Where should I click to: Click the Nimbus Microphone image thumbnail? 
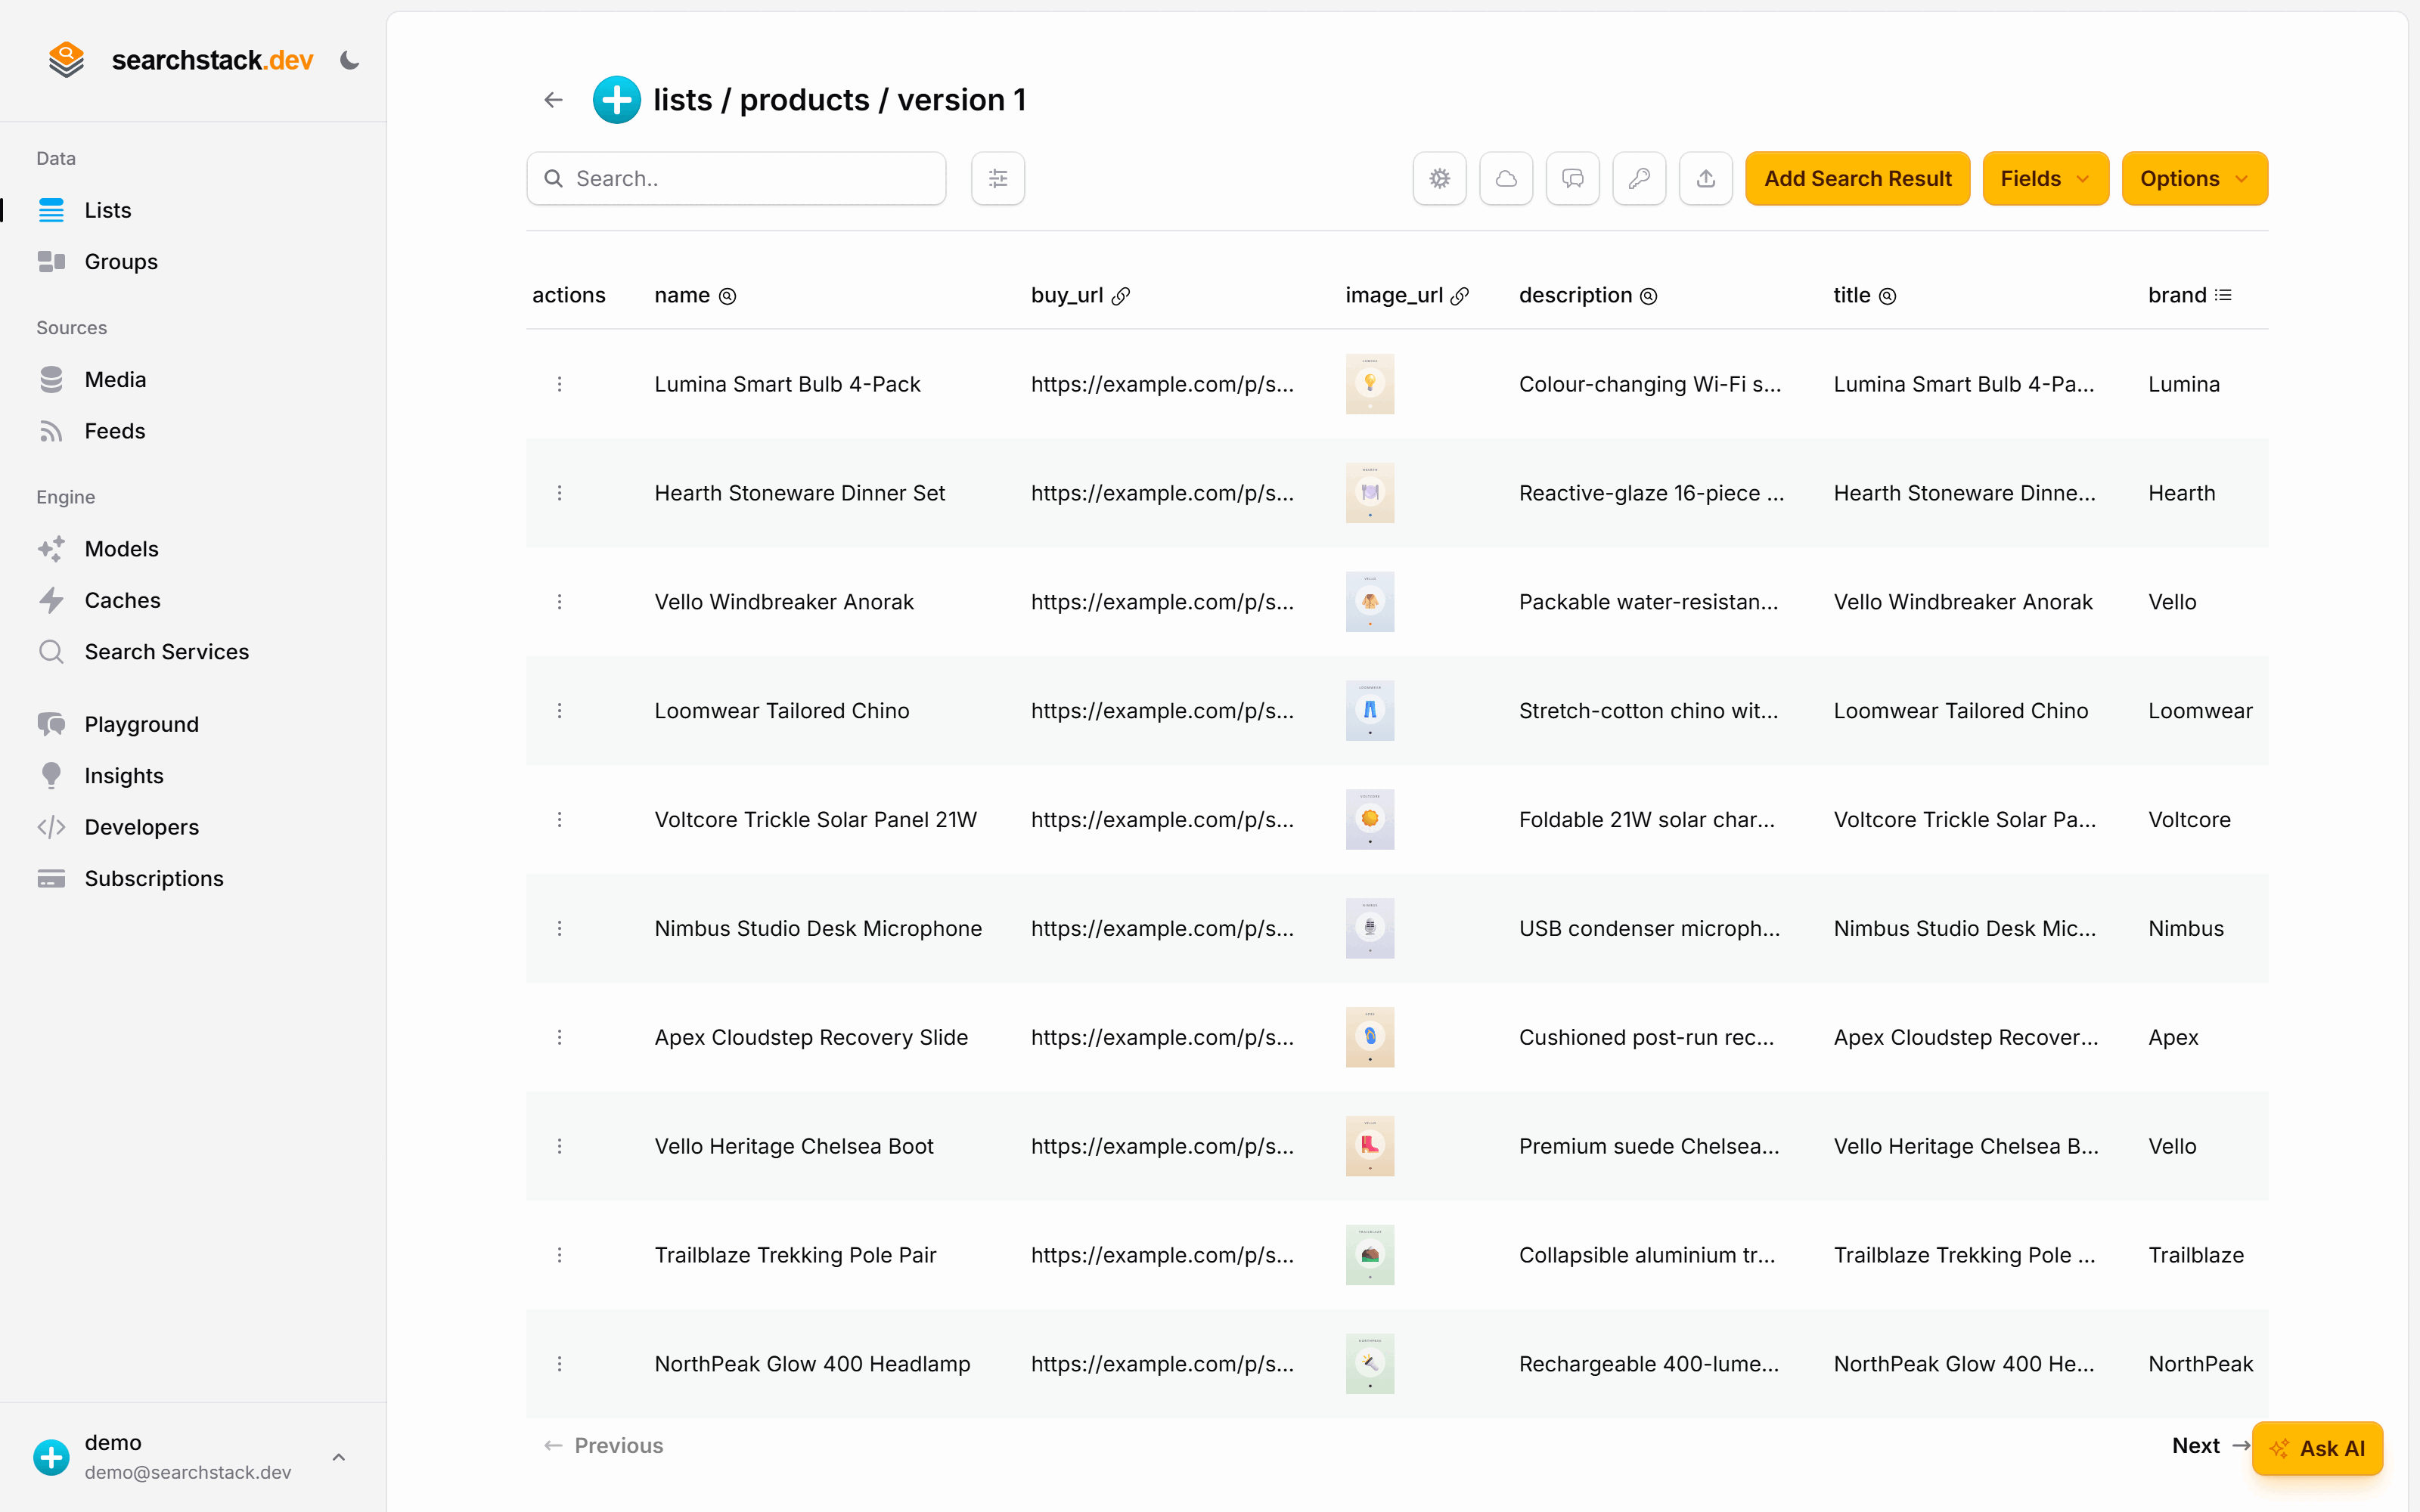tap(1370, 929)
